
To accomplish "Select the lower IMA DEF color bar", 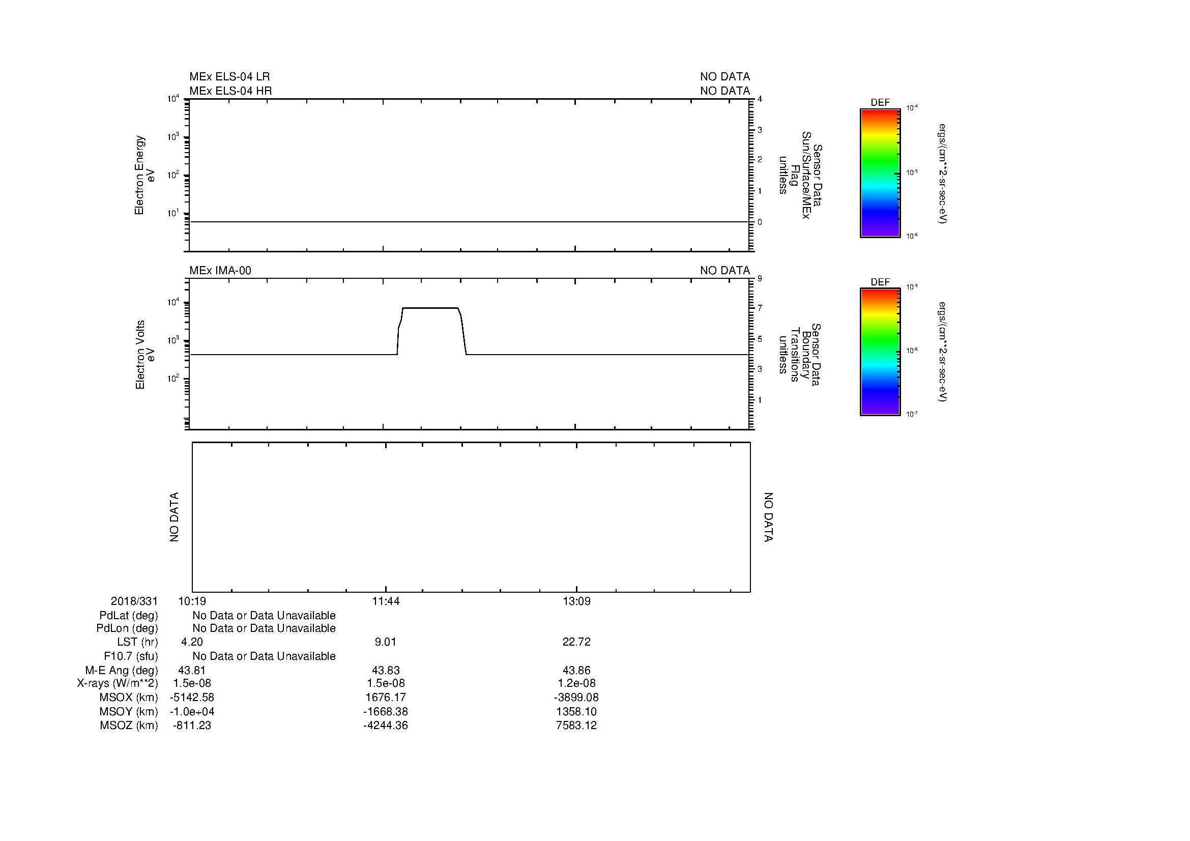I will coord(880,352).
